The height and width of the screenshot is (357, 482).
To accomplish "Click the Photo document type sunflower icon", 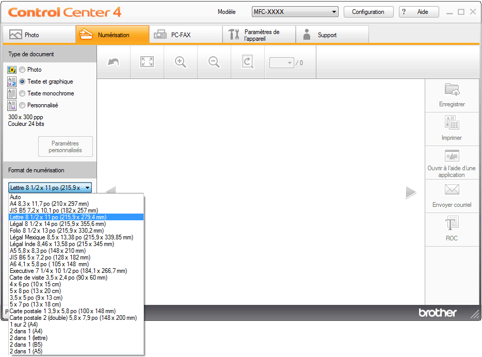I will point(12,70).
